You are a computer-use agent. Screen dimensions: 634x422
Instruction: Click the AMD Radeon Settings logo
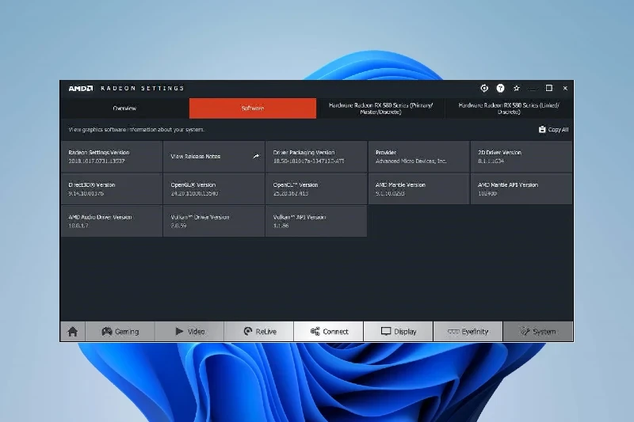(126, 88)
